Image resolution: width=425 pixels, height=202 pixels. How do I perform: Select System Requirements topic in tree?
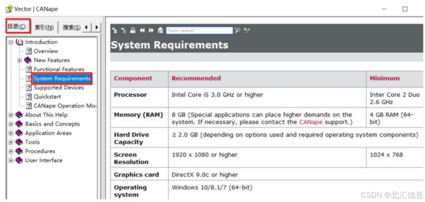pyautogui.click(x=62, y=78)
